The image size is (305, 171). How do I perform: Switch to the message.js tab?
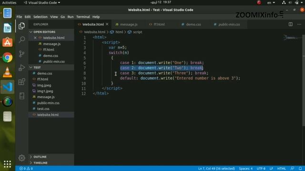(128, 24)
